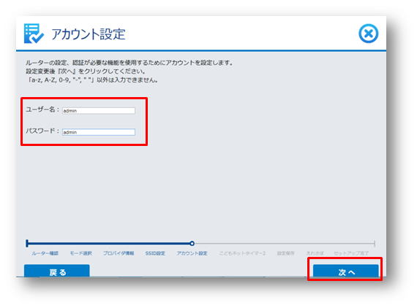Screen dimensions: 417x308
Task: Click the progress bar end marker
Action: [375, 243]
